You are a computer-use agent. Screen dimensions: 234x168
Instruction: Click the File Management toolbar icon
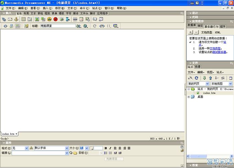(79, 26)
